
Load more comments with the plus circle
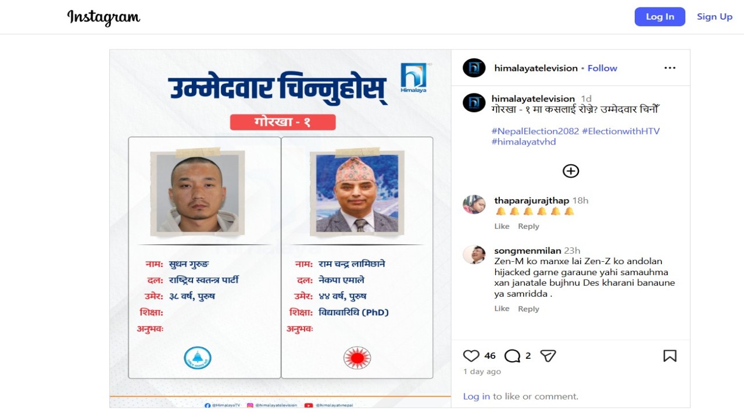(571, 171)
